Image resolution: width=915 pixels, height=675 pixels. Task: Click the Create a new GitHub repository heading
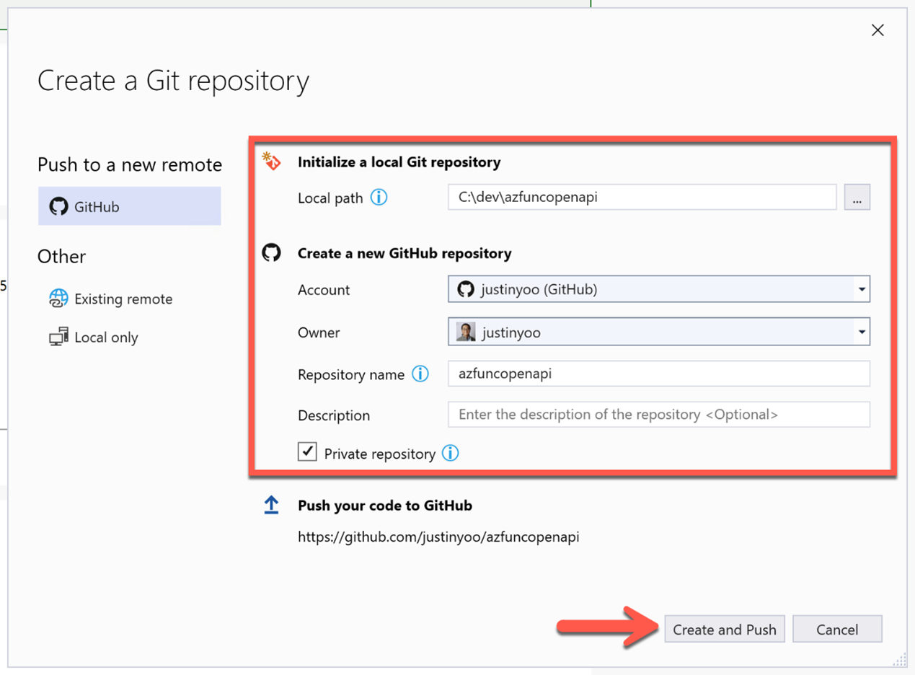point(405,253)
